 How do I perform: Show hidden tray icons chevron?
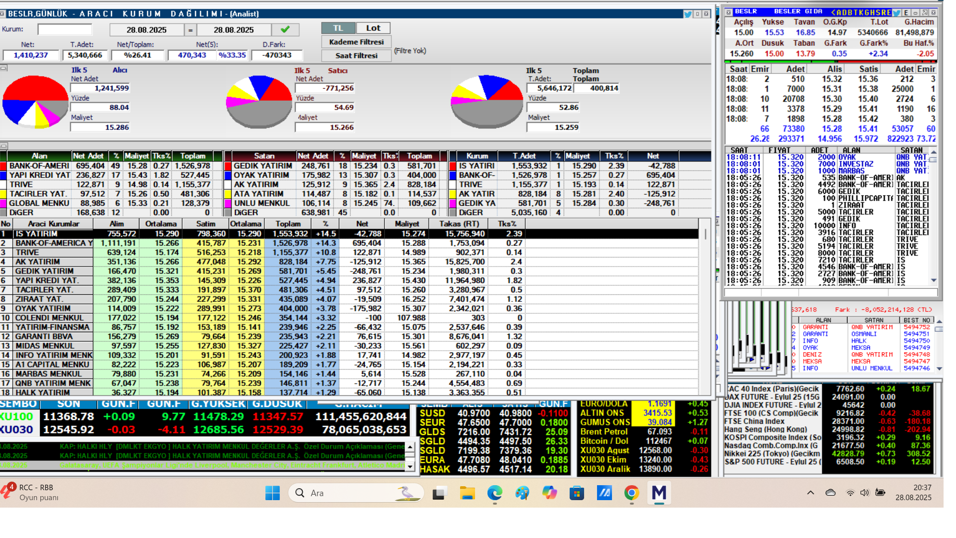pos(811,493)
